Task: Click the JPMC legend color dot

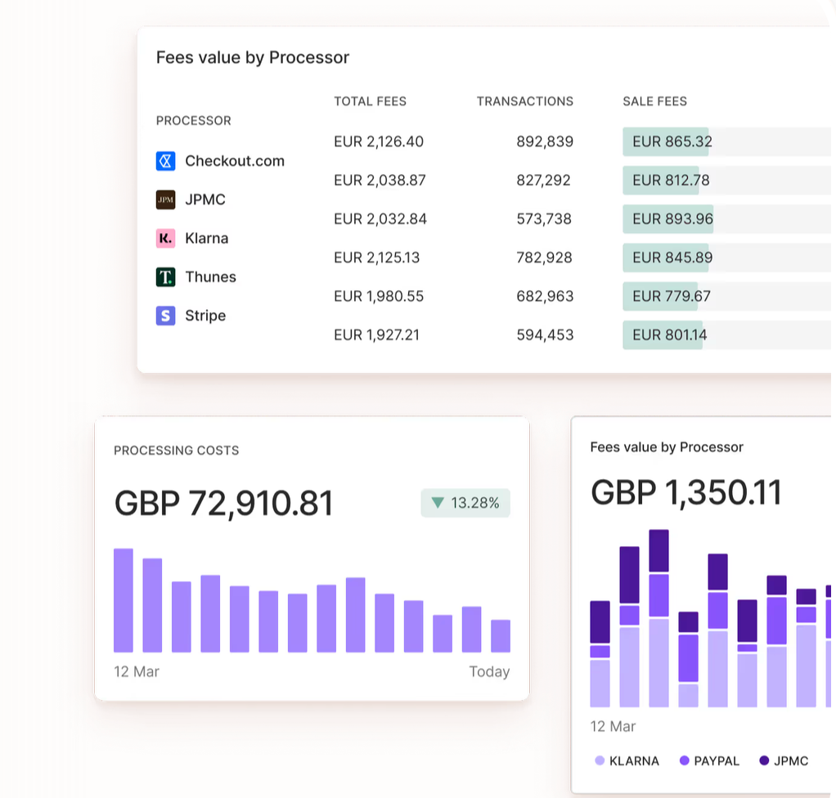Action: (764, 760)
